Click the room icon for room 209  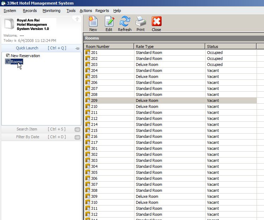[88, 100]
